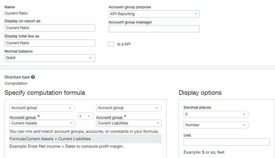275x158 pixels.
Task: Open the Normal balance dropdown showing Debit
Action: coord(49,58)
